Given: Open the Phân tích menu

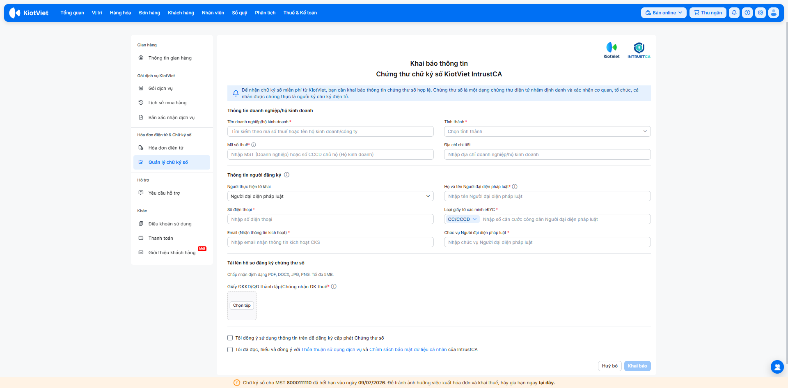Looking at the screenshot, I should [x=265, y=13].
